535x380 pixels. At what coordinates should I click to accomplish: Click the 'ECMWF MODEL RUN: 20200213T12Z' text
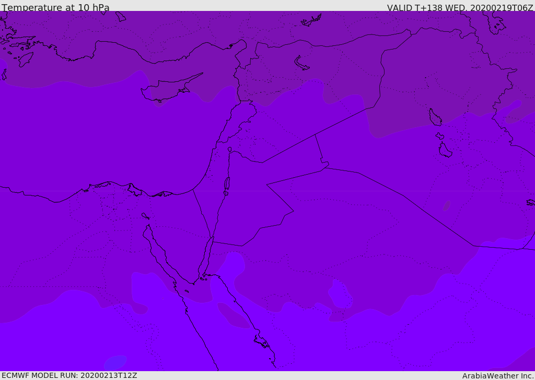pyautogui.click(x=69, y=376)
